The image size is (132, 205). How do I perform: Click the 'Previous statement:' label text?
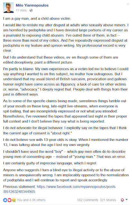coord(19,186)
